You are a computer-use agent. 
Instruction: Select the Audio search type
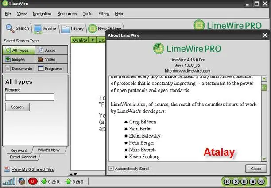51,50
